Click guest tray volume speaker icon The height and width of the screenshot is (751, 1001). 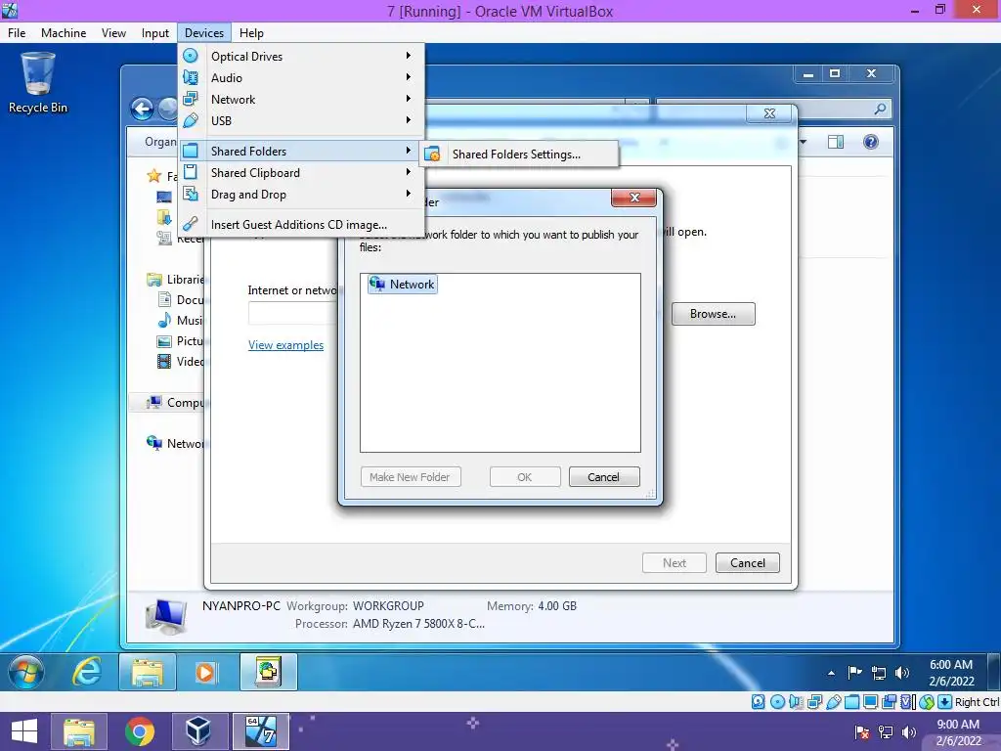(902, 673)
